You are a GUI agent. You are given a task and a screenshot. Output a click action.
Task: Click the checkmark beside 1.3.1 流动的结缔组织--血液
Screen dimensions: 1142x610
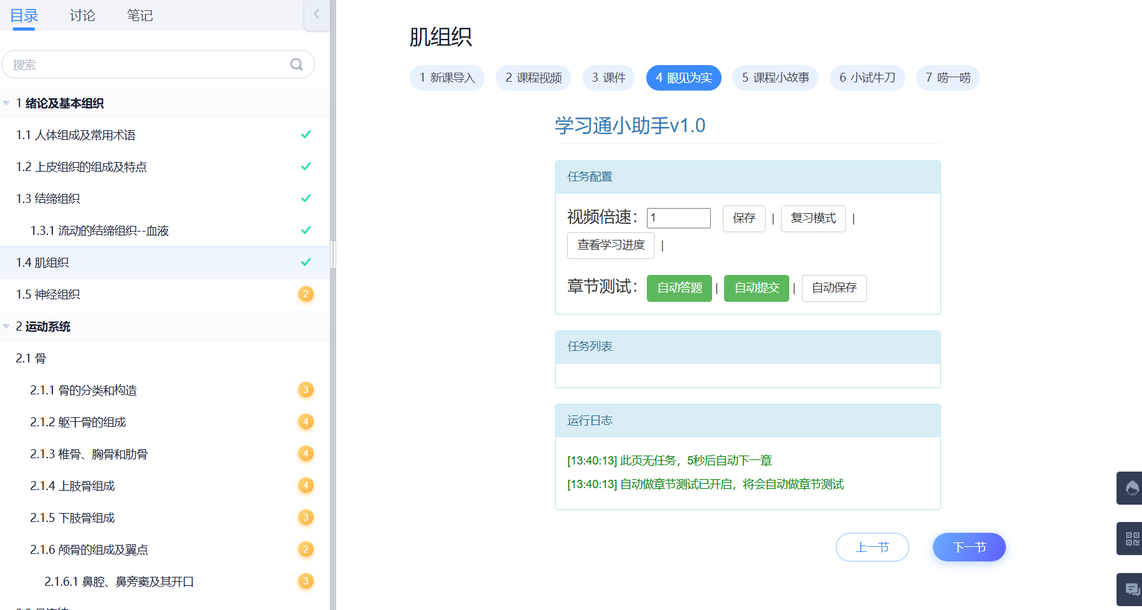306,230
